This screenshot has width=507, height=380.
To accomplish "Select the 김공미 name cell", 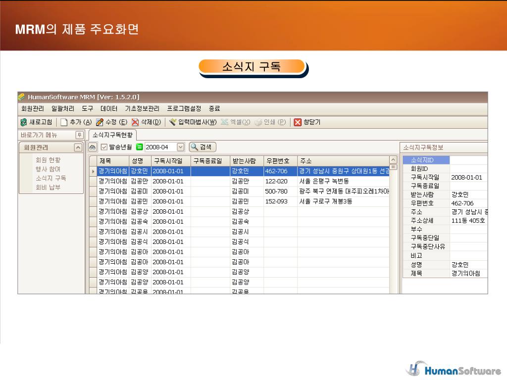I will (x=140, y=191).
